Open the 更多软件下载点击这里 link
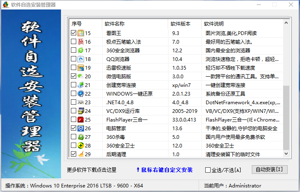 point(91,170)
